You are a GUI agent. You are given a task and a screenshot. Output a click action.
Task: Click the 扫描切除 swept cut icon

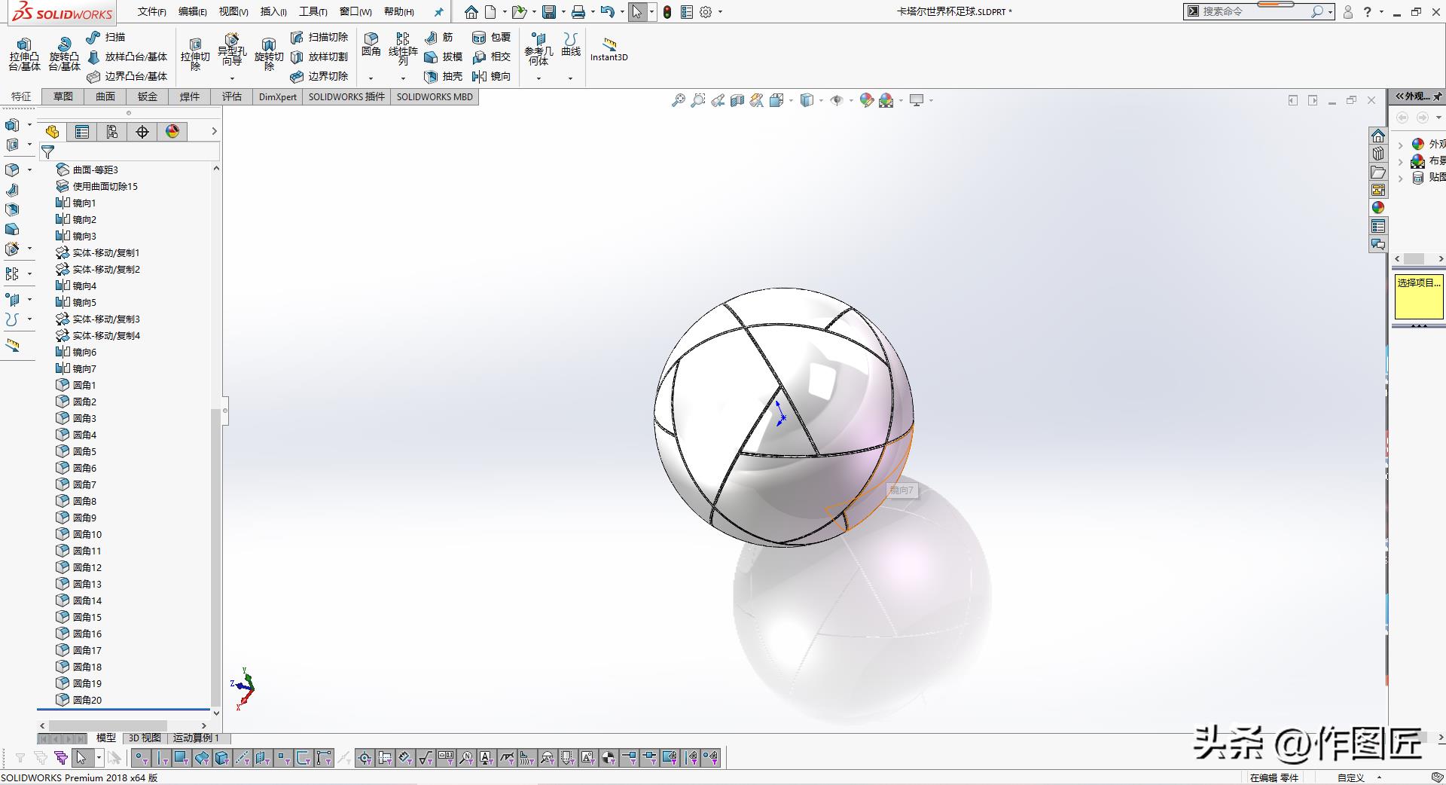click(x=319, y=37)
